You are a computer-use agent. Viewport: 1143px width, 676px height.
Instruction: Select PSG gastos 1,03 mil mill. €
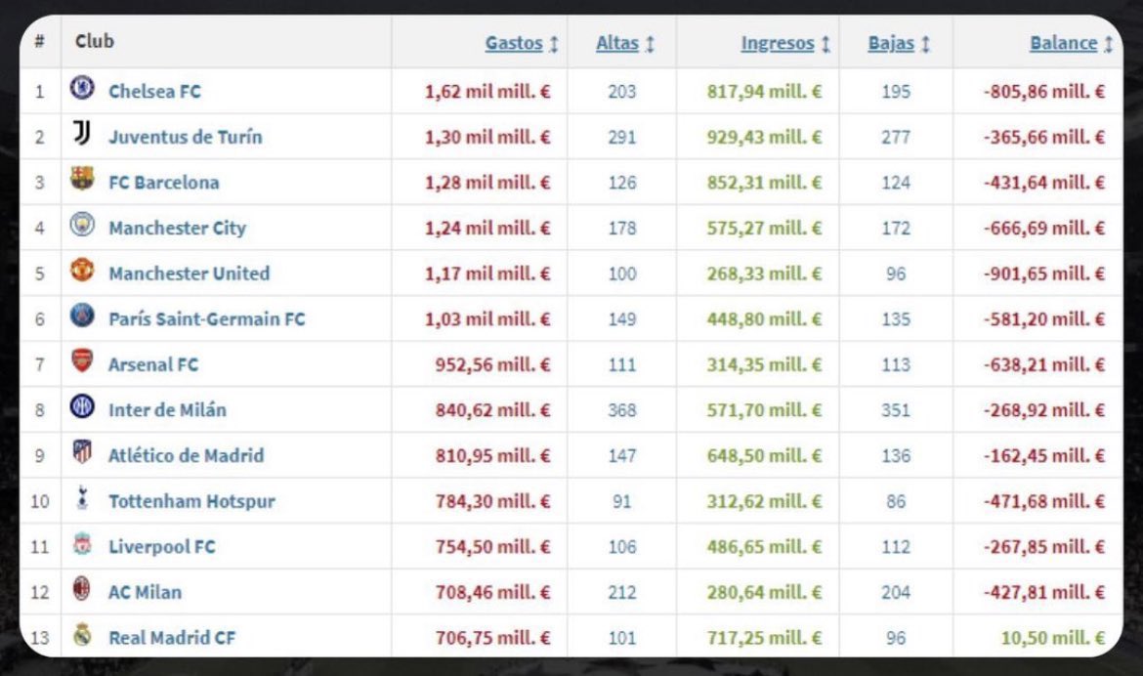tap(487, 318)
